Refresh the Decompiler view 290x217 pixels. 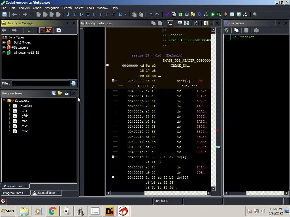click(227, 30)
